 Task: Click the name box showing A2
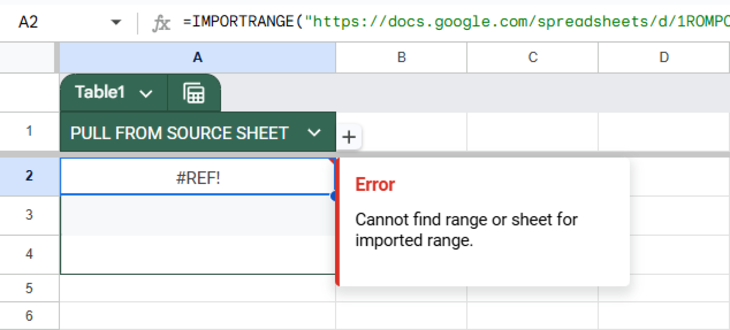coord(53,22)
